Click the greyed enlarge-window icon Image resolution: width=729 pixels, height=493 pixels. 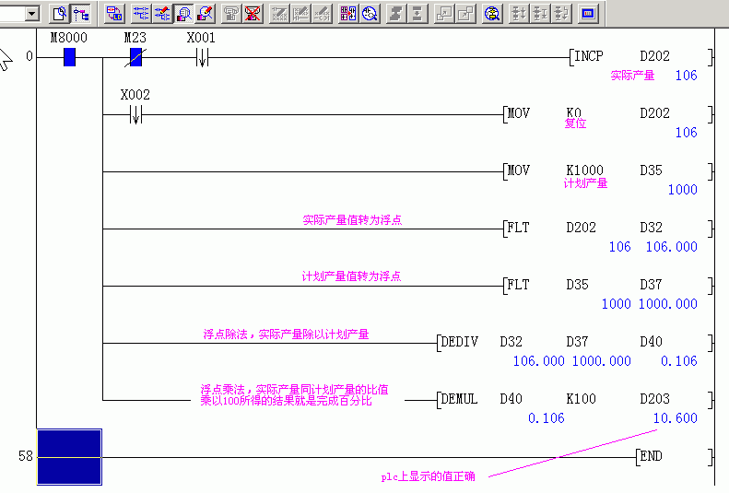coord(465,14)
